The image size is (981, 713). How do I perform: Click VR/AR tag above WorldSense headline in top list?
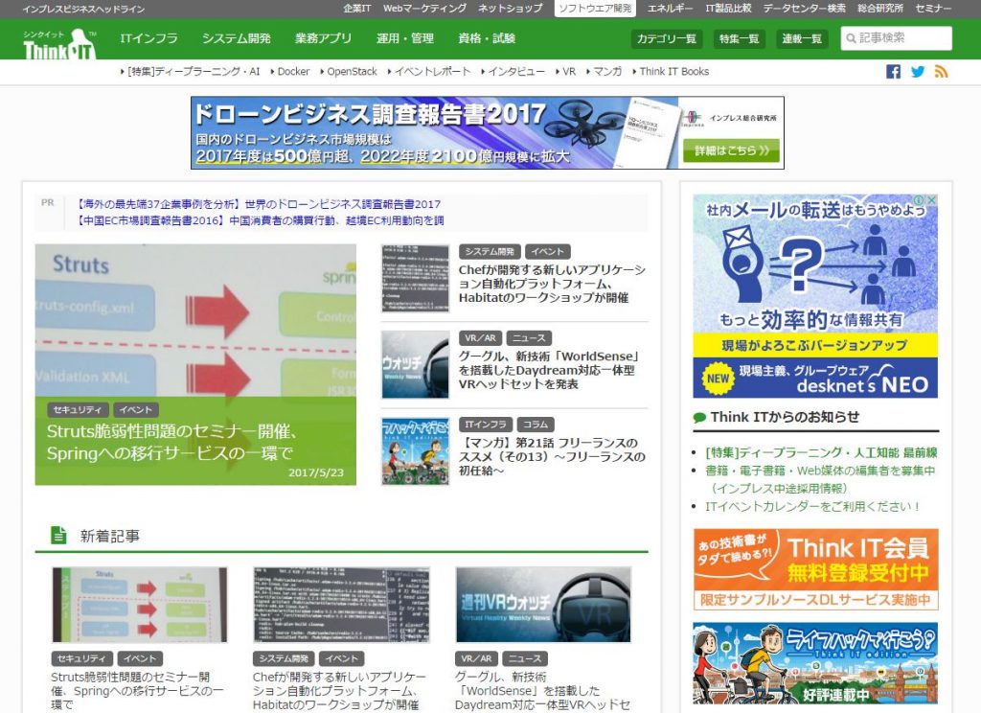point(480,338)
